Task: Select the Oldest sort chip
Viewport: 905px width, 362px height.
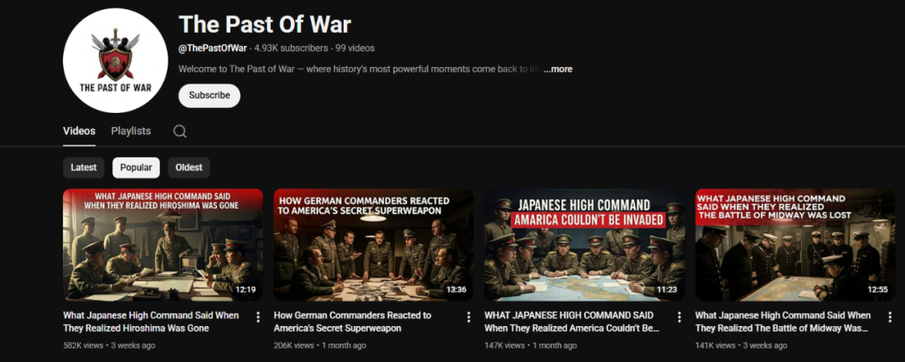Action: pyautogui.click(x=189, y=167)
